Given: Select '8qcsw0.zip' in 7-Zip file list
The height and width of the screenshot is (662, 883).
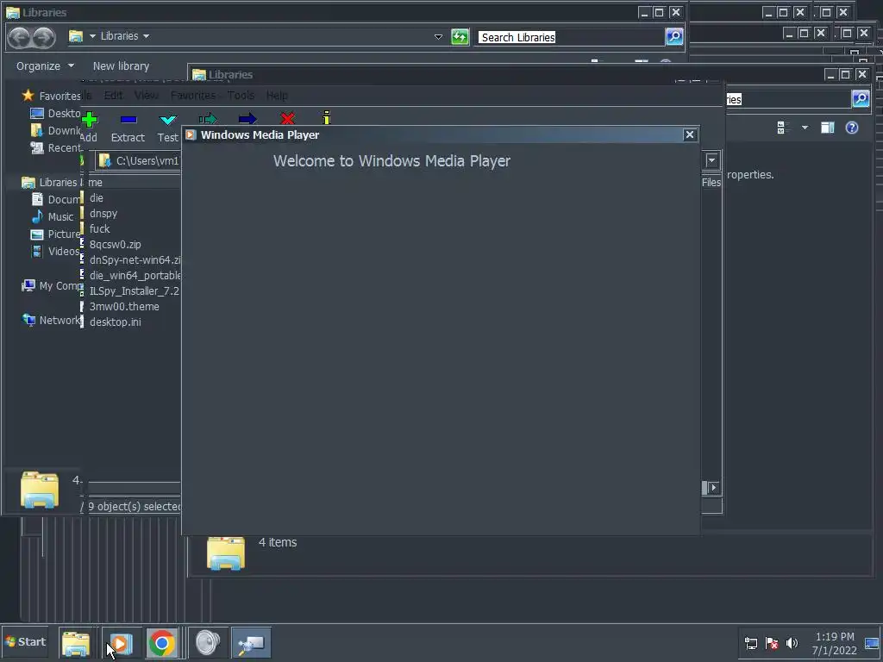Looking at the screenshot, I should pyautogui.click(x=116, y=244).
